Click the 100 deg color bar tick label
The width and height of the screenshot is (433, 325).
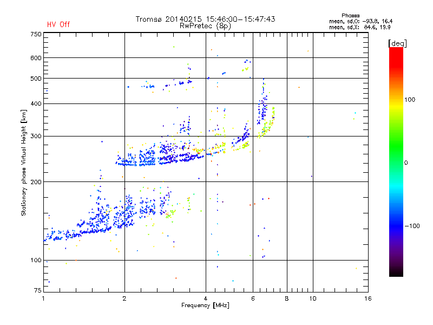tap(410, 100)
